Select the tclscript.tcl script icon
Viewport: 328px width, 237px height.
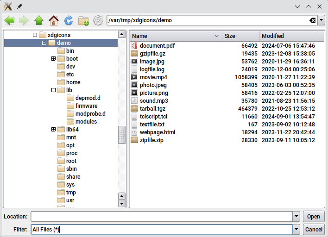tap(134, 116)
